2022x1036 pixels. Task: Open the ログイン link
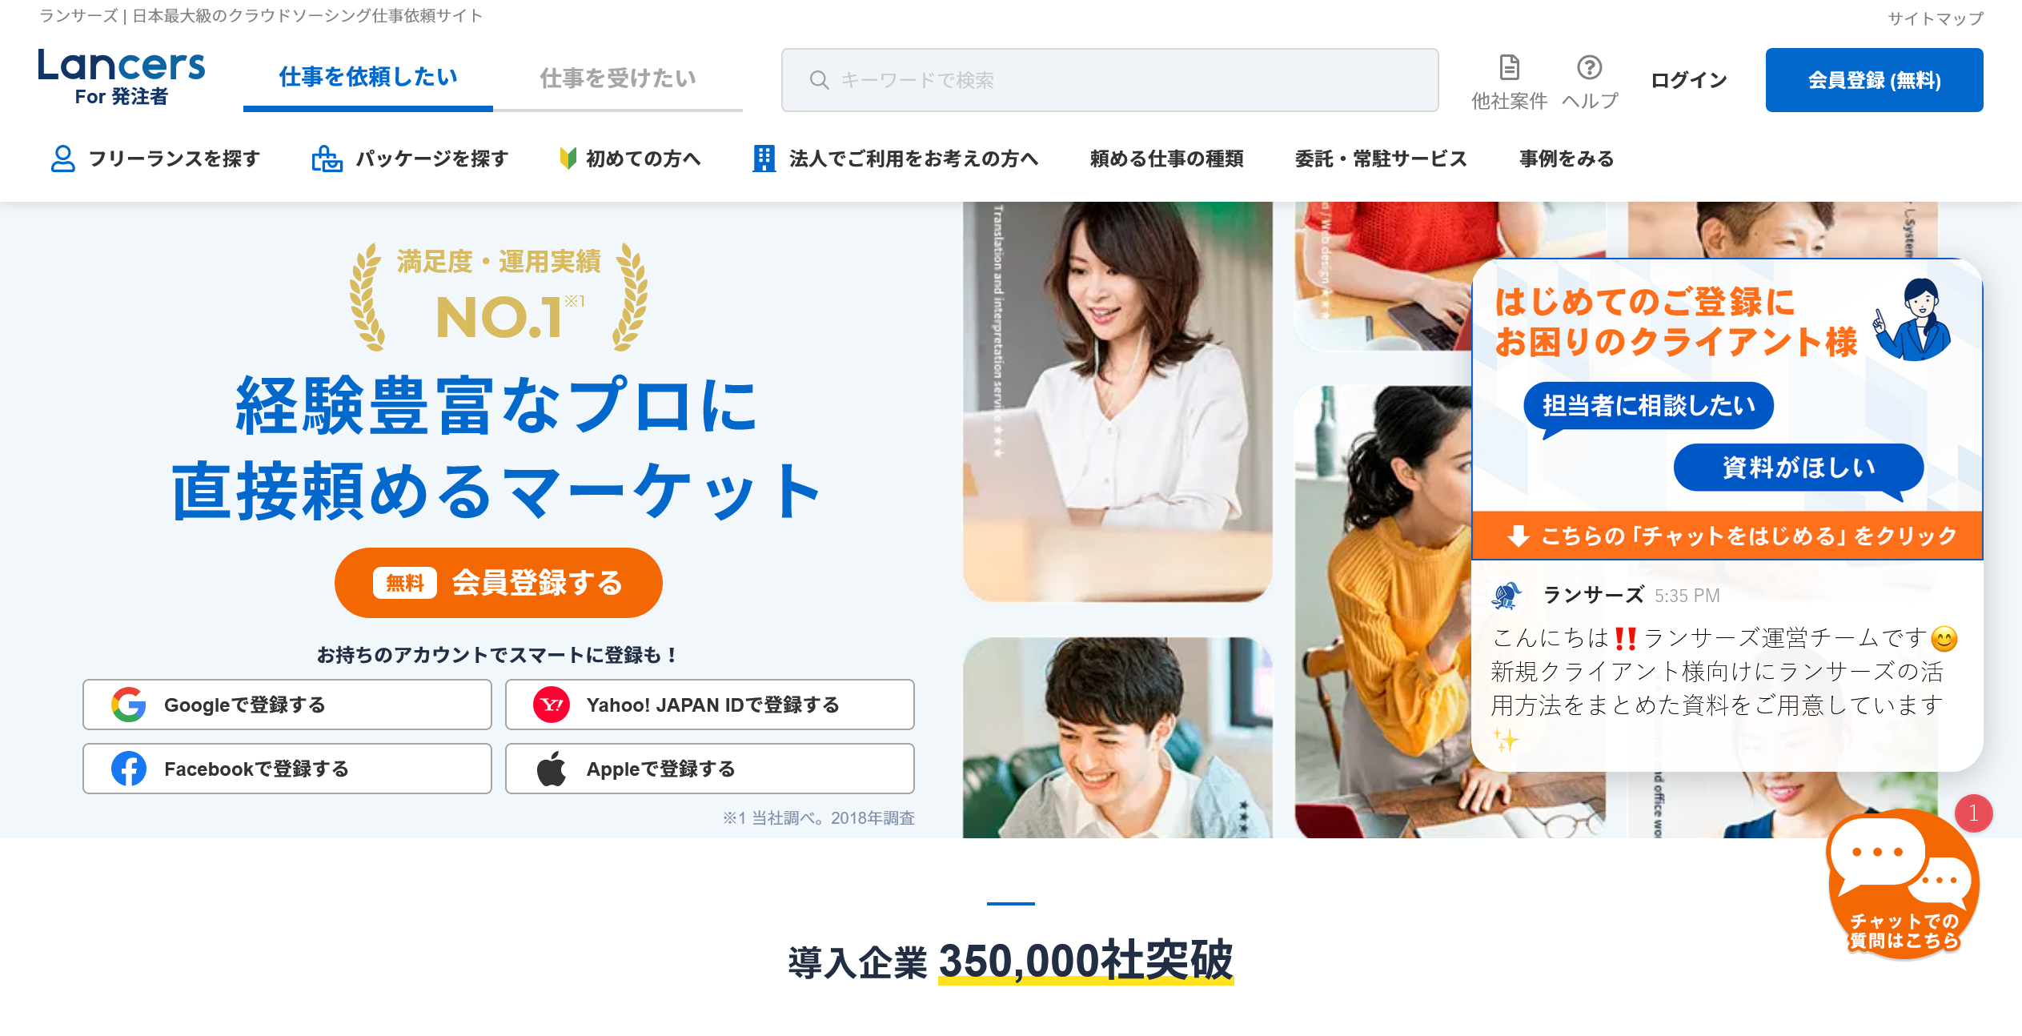tap(1689, 80)
